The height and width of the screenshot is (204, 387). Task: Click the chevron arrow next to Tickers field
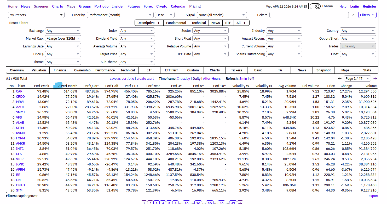coord(353,15)
